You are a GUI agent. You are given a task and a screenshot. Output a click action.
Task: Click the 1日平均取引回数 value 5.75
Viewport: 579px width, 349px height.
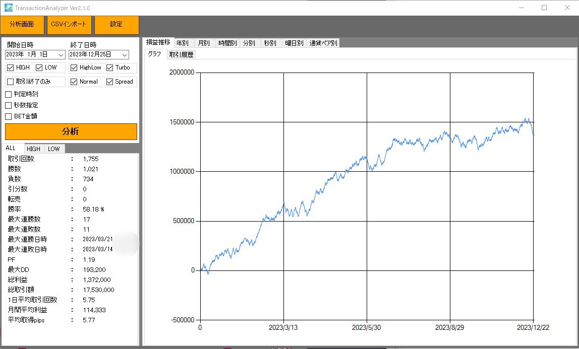click(x=89, y=300)
